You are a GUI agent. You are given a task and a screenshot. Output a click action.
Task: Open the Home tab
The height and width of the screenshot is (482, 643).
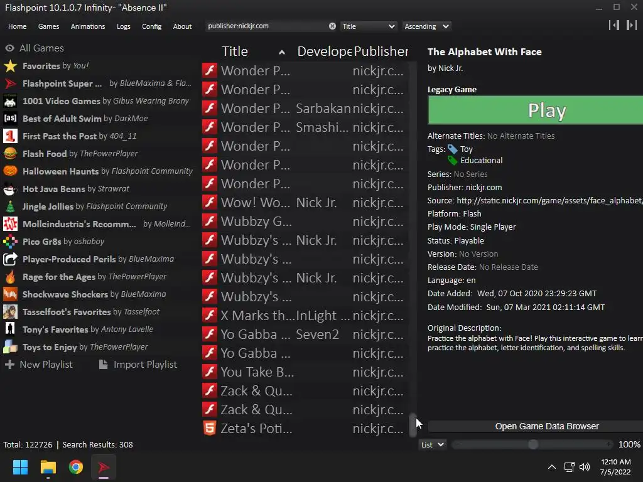17,26
